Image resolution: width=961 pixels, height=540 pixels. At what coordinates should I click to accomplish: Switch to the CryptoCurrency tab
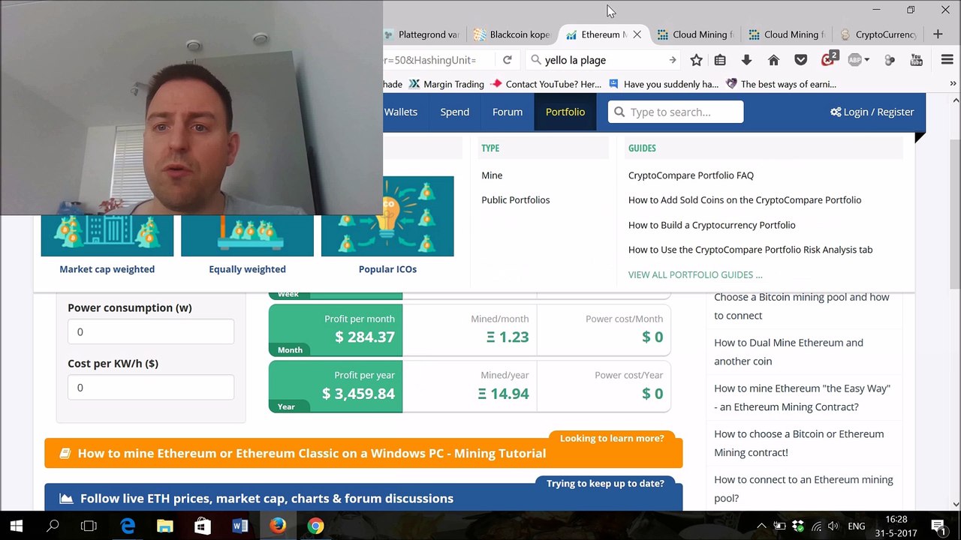click(x=878, y=34)
